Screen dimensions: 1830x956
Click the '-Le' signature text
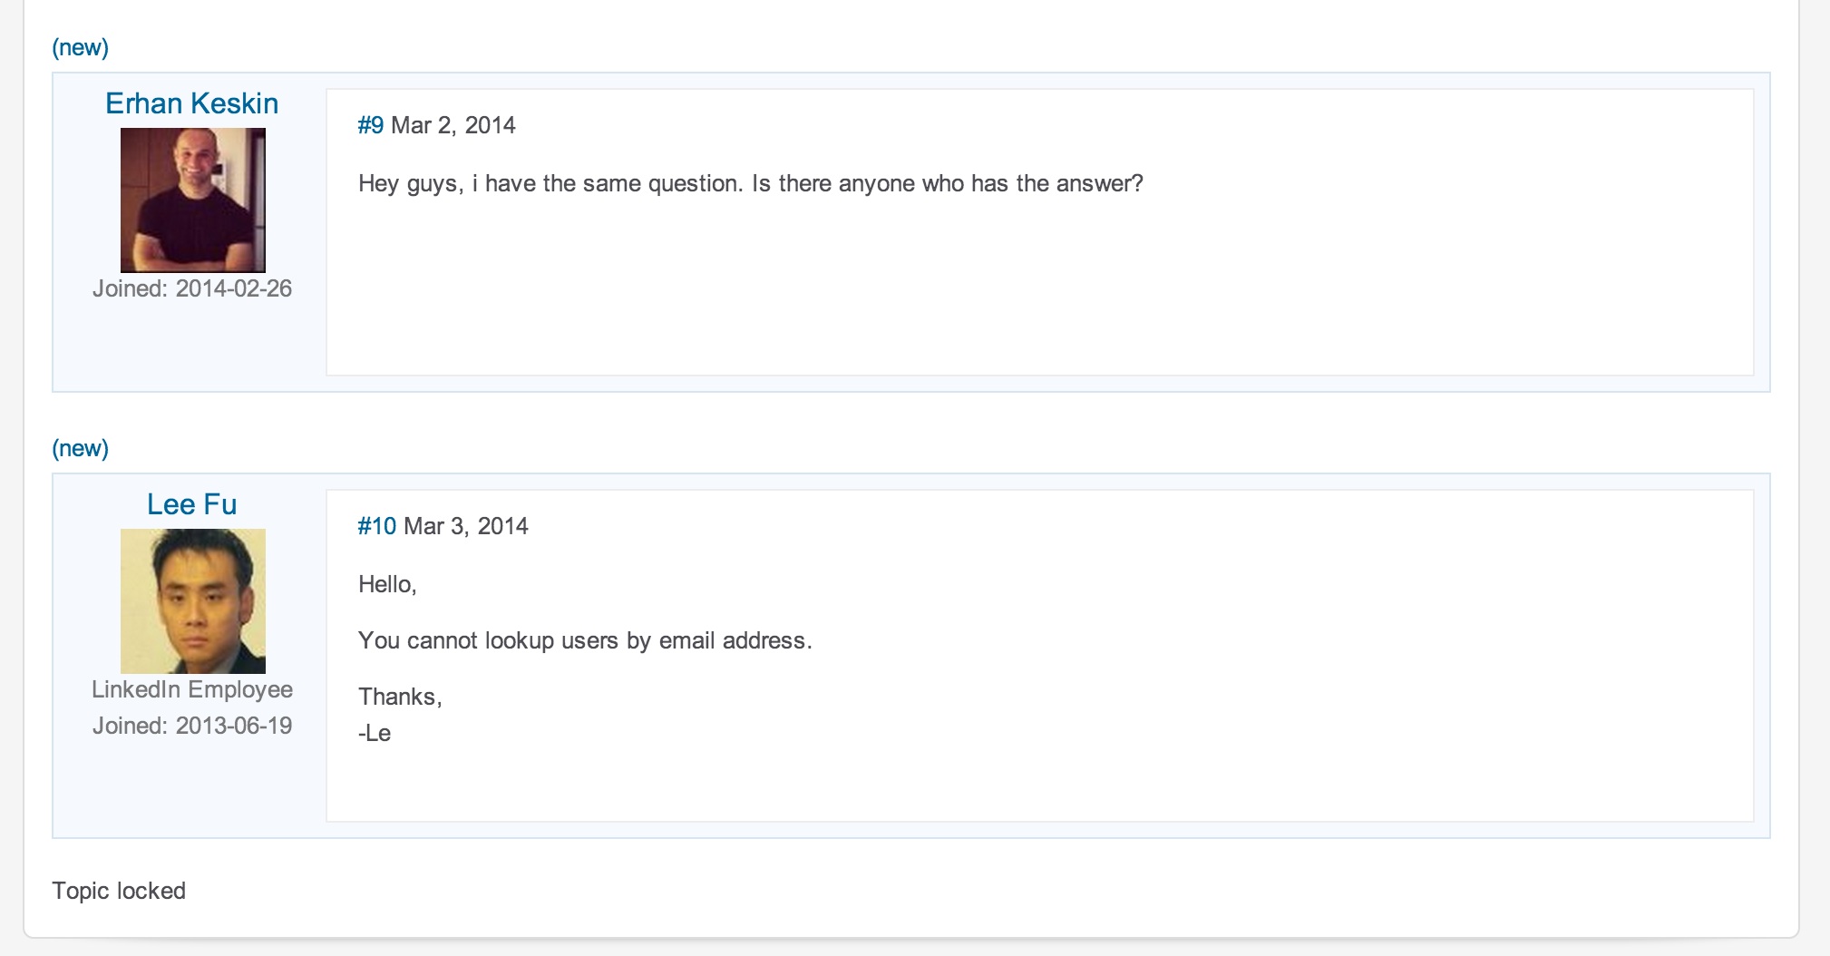point(375,733)
